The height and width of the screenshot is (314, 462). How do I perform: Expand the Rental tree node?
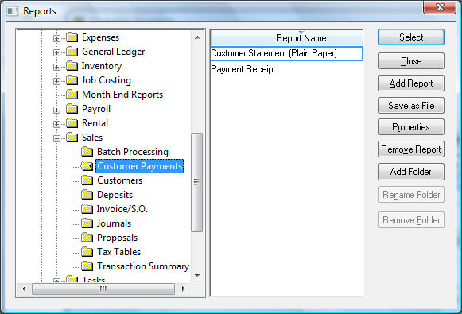point(57,124)
